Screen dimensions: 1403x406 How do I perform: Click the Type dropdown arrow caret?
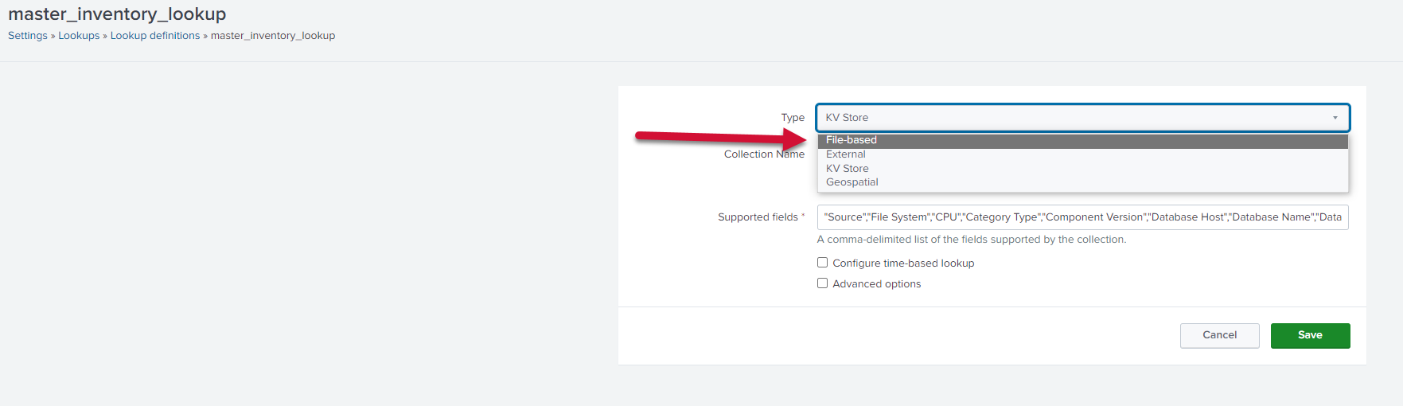click(1335, 118)
